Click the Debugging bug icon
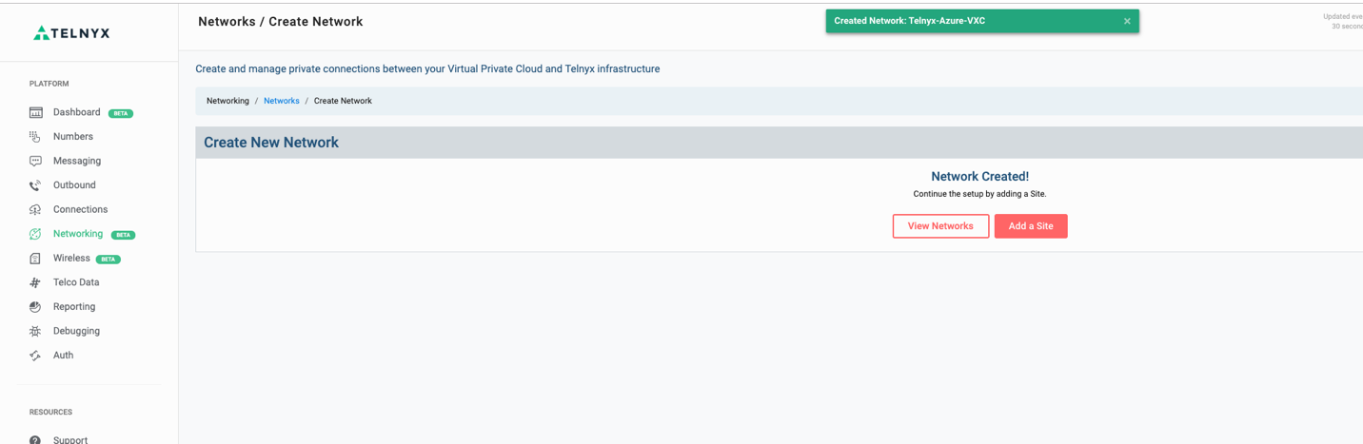Screen dimensions: 1363x444 click(x=35, y=331)
